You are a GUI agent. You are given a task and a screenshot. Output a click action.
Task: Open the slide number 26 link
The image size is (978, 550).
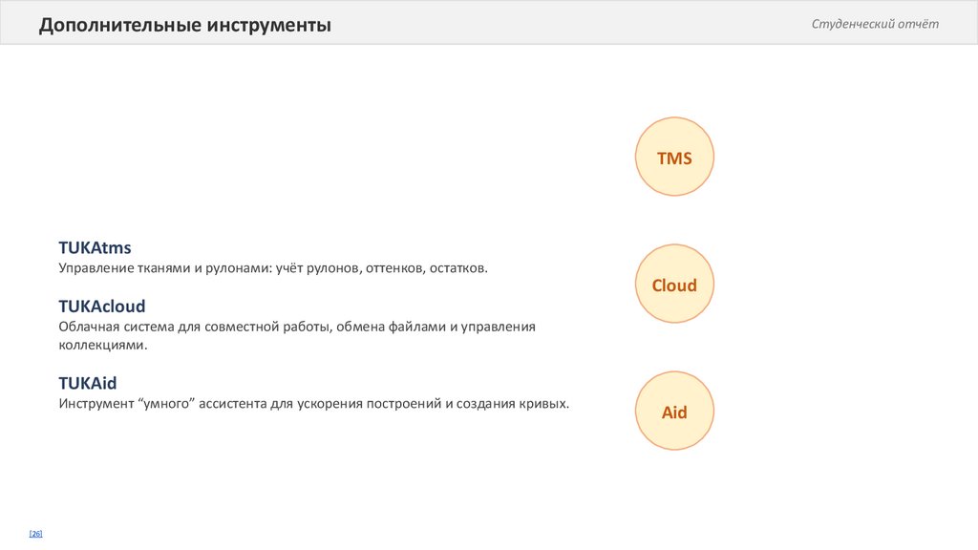tap(36, 533)
